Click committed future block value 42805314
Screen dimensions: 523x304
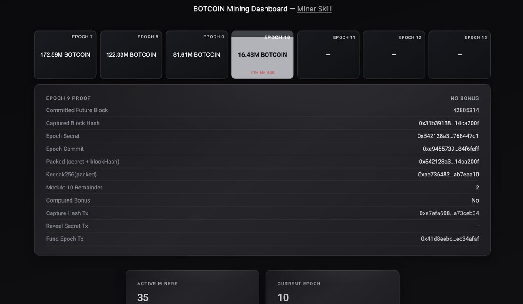coord(466,110)
